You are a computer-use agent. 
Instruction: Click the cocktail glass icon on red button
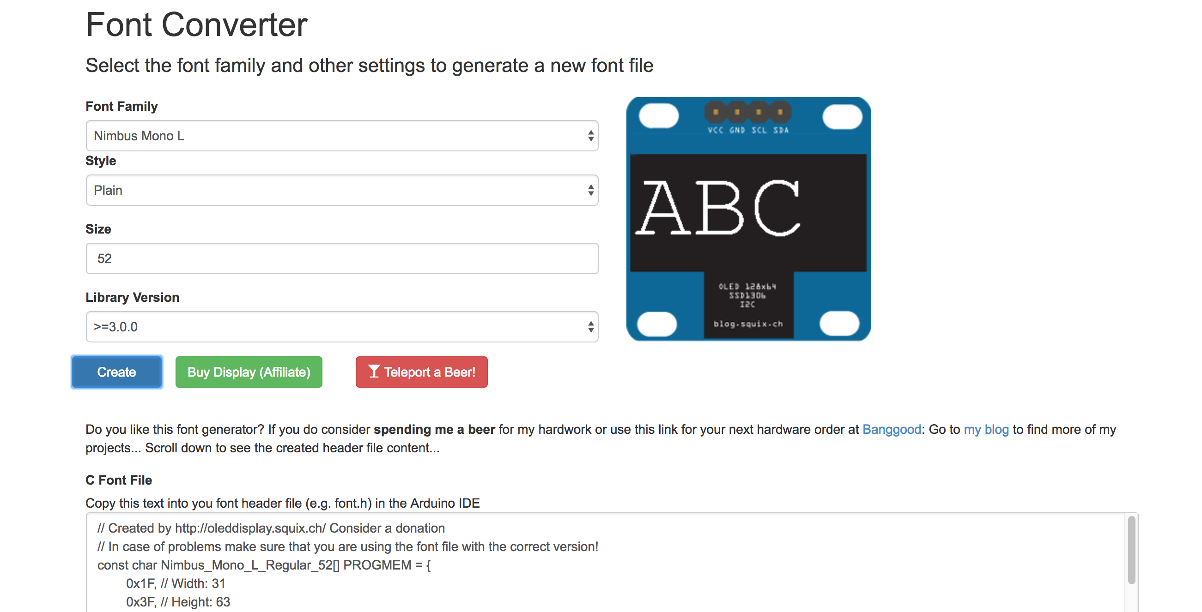click(374, 372)
